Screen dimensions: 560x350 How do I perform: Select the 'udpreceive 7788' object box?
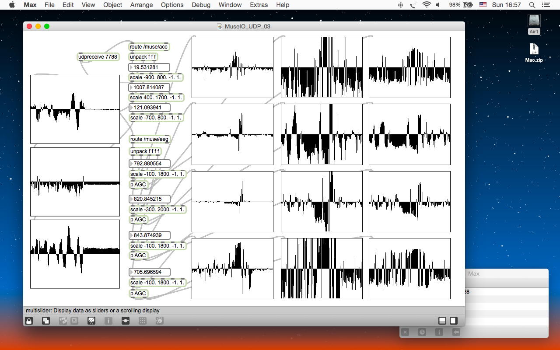tap(98, 57)
